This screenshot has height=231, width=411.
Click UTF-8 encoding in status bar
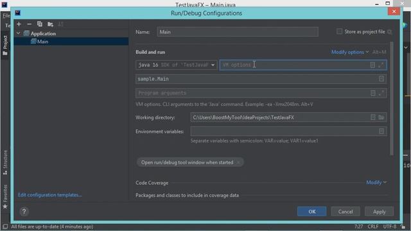[390, 227]
